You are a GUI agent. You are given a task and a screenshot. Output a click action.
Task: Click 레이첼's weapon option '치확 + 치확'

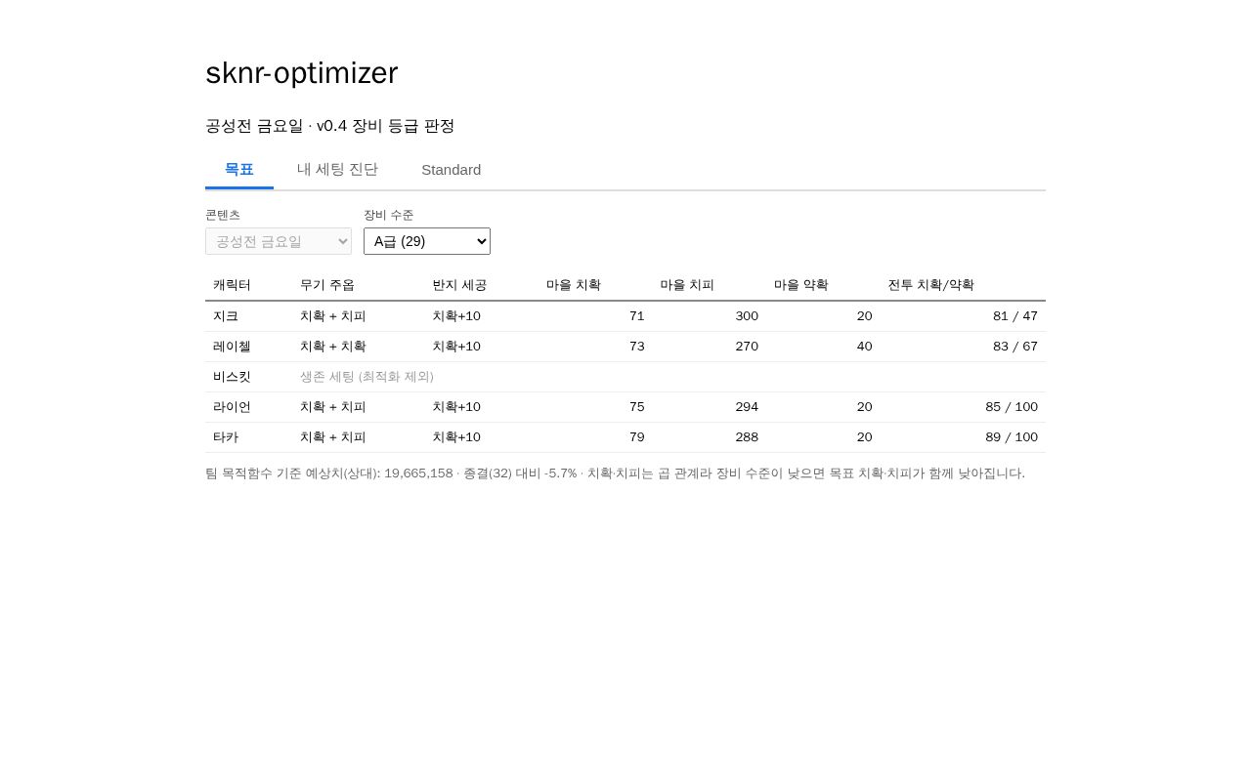[333, 347]
